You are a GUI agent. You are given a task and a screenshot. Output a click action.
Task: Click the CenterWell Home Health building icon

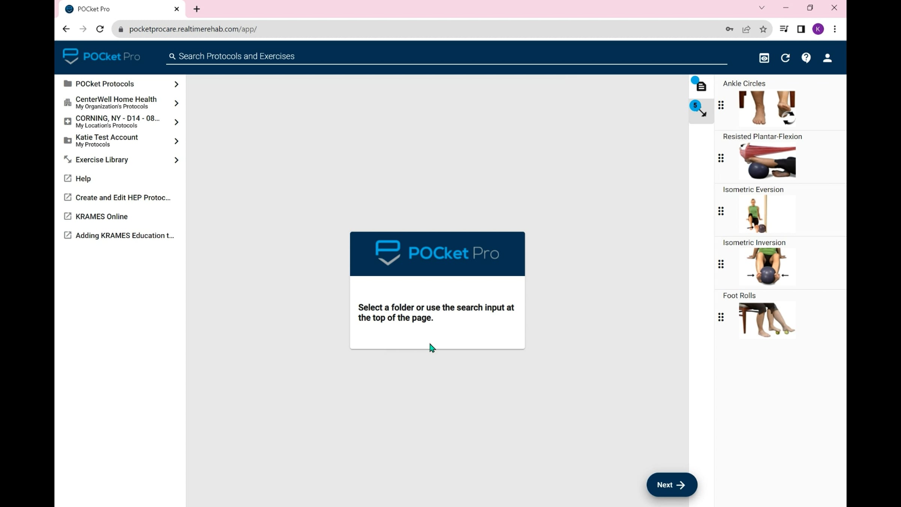pos(68,103)
